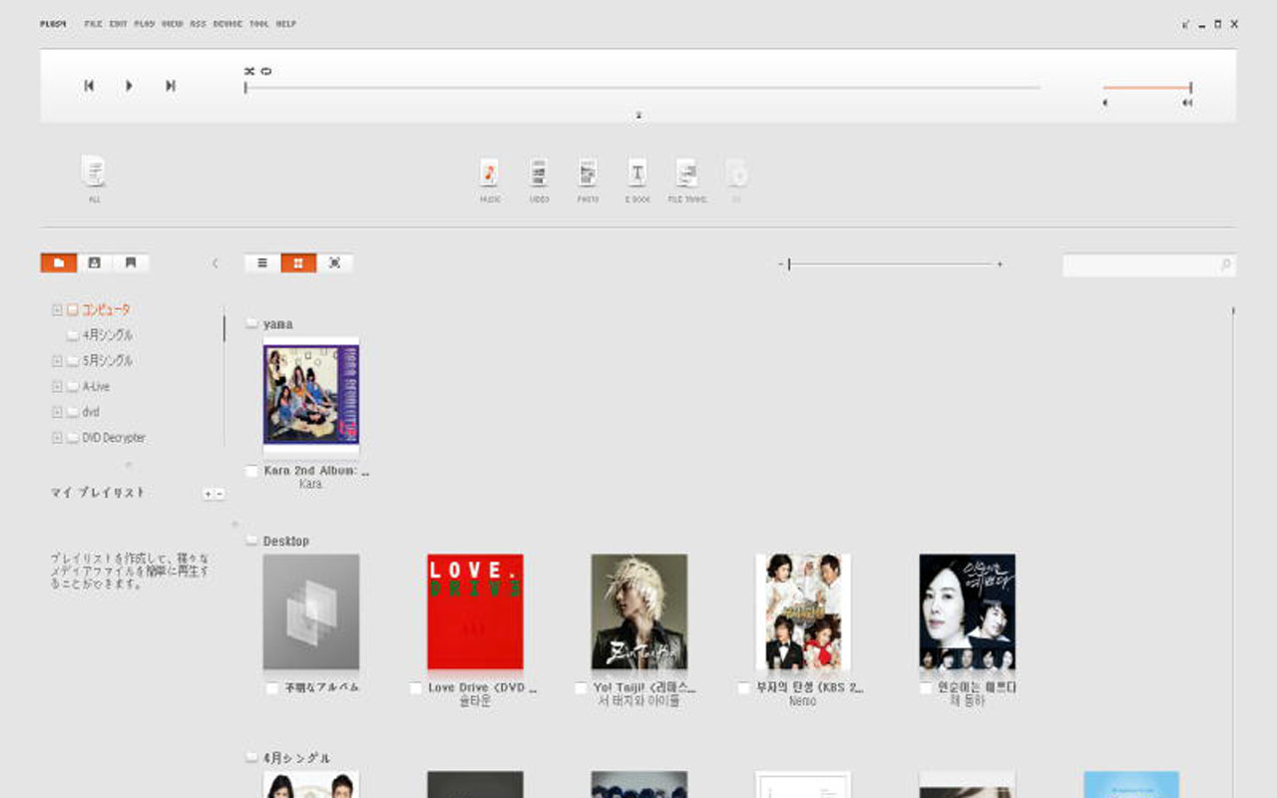
Task: Skip to the previous track
Action: click(89, 86)
